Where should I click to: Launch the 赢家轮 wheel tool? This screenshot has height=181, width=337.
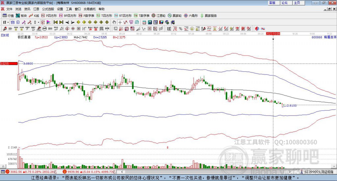pos(175,16)
